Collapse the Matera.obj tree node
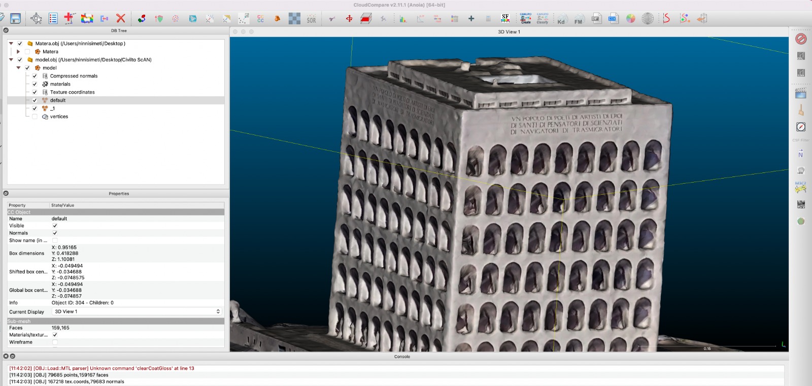The height and width of the screenshot is (386, 812). pyautogui.click(x=11, y=44)
